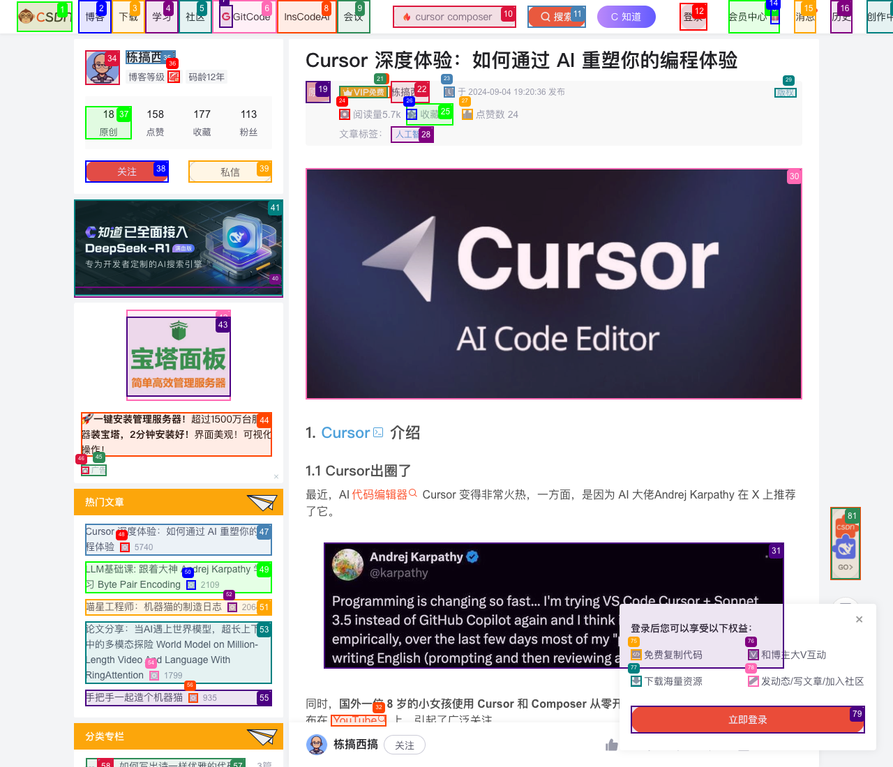
Task: Go to the 社区 nav item
Action: click(x=195, y=17)
